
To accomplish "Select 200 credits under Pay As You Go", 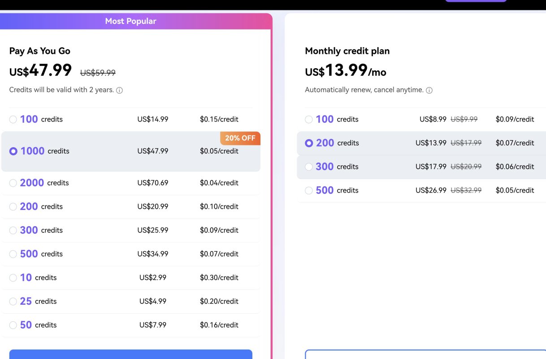I will click(13, 206).
